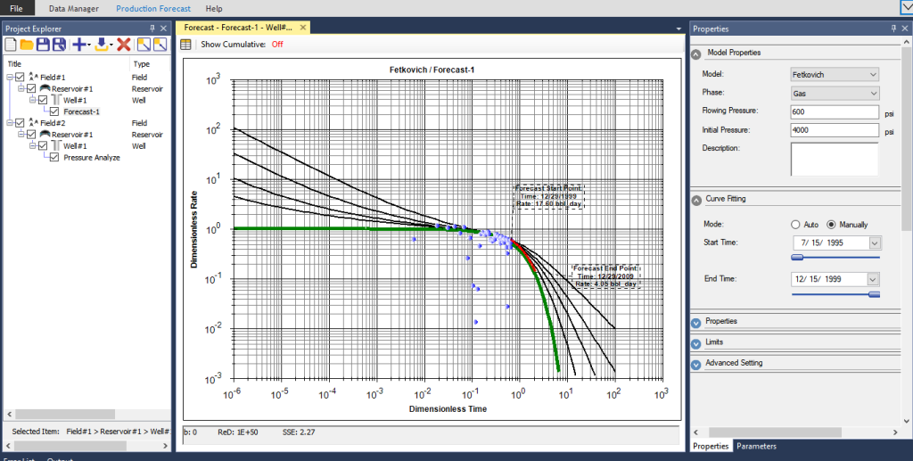Open the Model dropdown showing Fetkovich

(x=835, y=74)
